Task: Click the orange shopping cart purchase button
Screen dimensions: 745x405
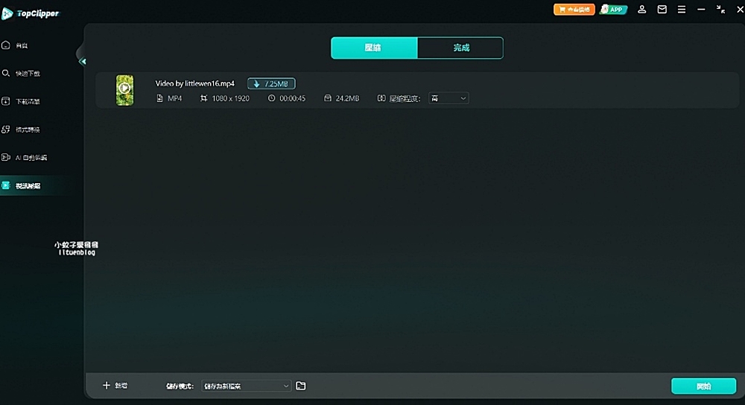Action: tap(574, 10)
